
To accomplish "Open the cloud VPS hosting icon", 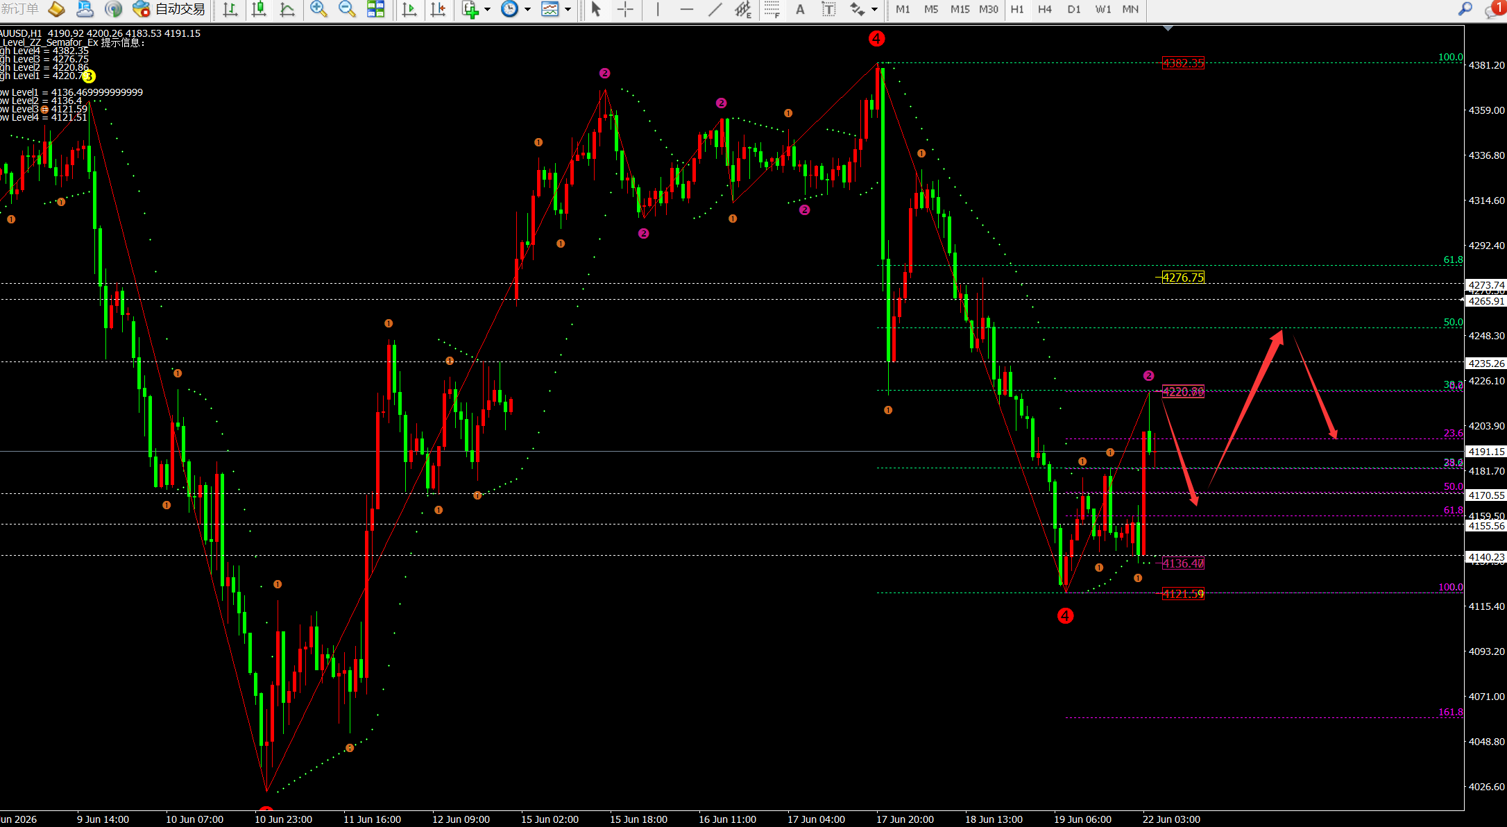I will tap(85, 9).
